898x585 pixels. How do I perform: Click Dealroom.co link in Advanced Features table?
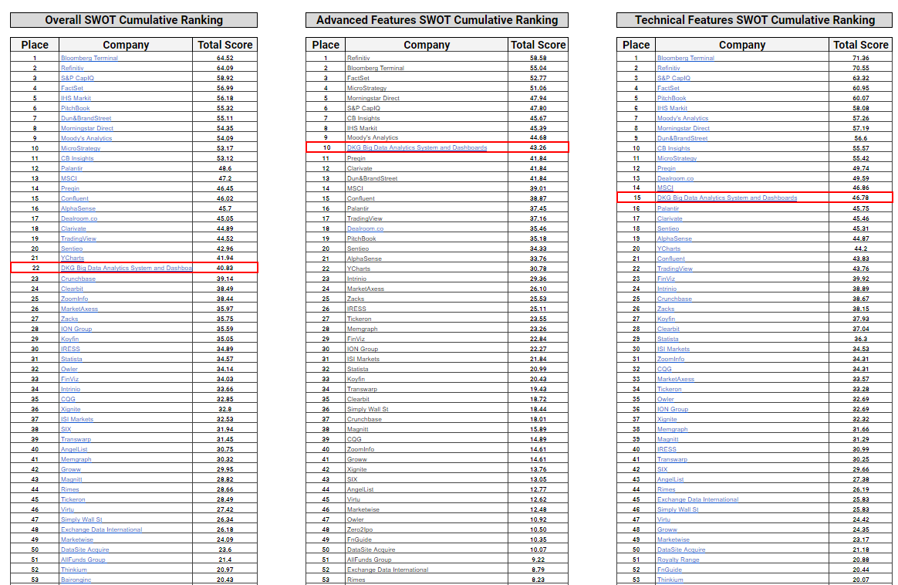coord(365,228)
